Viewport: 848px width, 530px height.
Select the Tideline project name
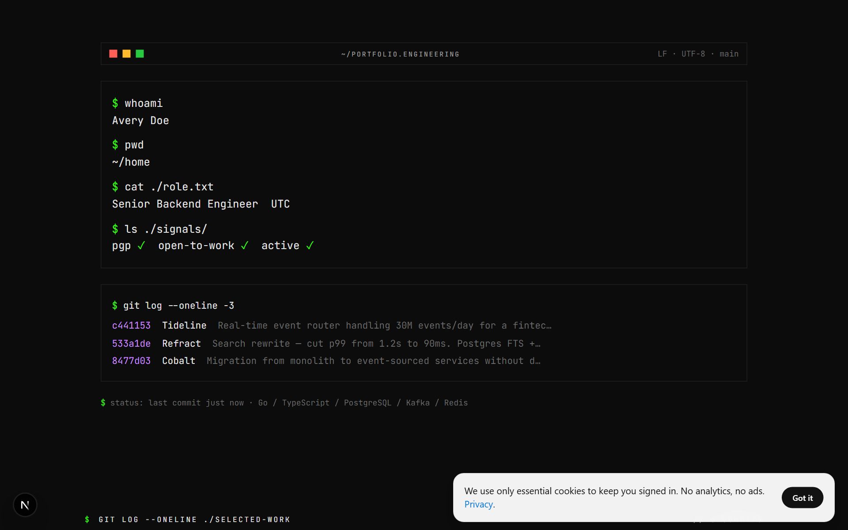tap(184, 326)
